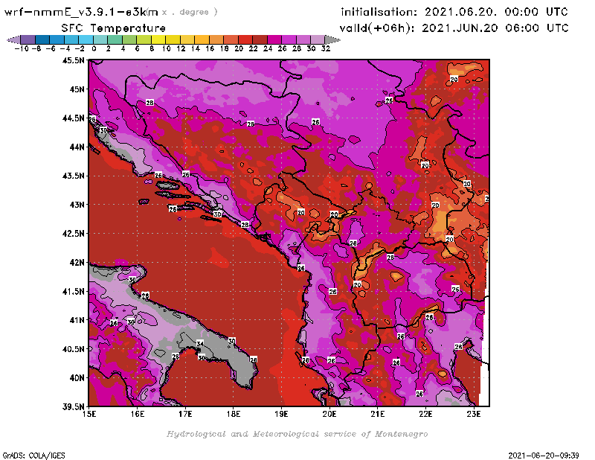Click the 2021-06-20-09:39 timestamp
This screenshot has height=460, width=595.
(x=544, y=455)
